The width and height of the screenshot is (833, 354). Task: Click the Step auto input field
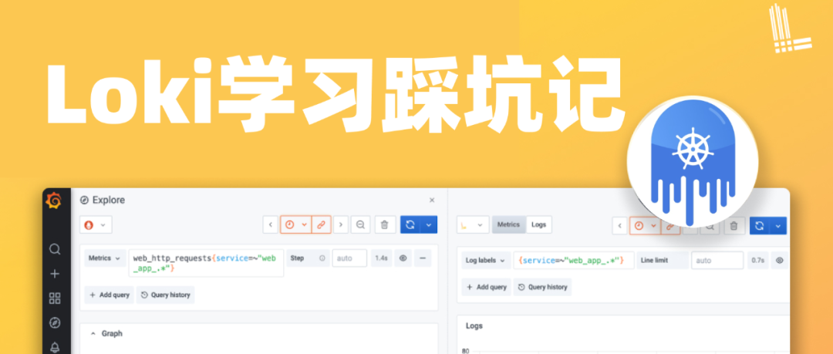(x=349, y=258)
